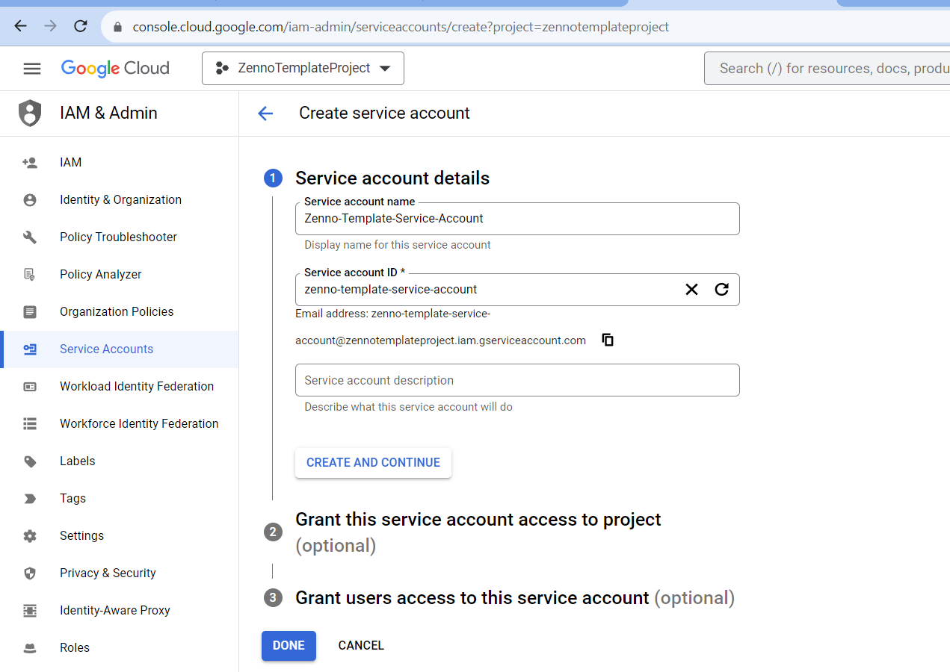Open the Roles sidebar item
The width and height of the screenshot is (950, 672).
click(x=75, y=648)
